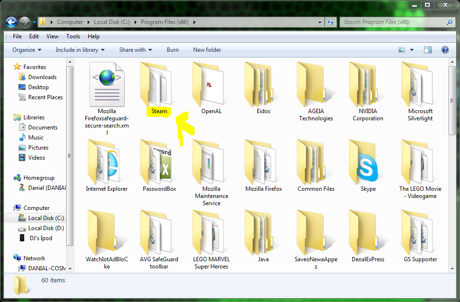Click the New folder button
The image size is (460, 302).
coord(207,50)
